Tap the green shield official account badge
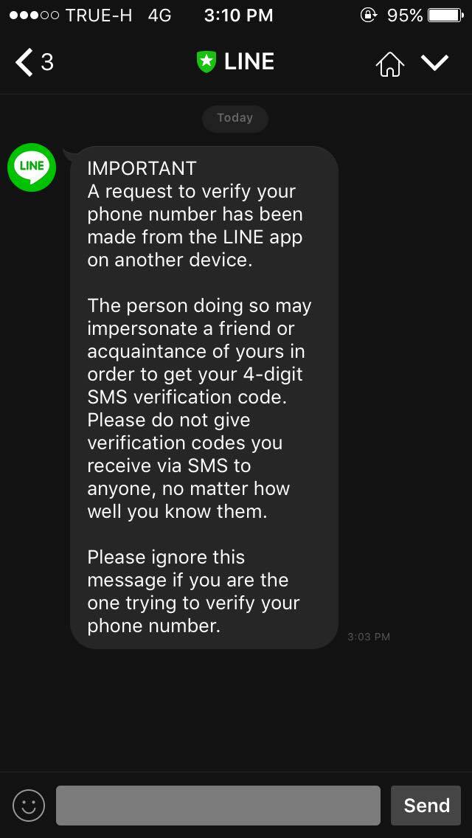Image resolution: width=472 pixels, height=838 pixels. pyautogui.click(x=206, y=62)
